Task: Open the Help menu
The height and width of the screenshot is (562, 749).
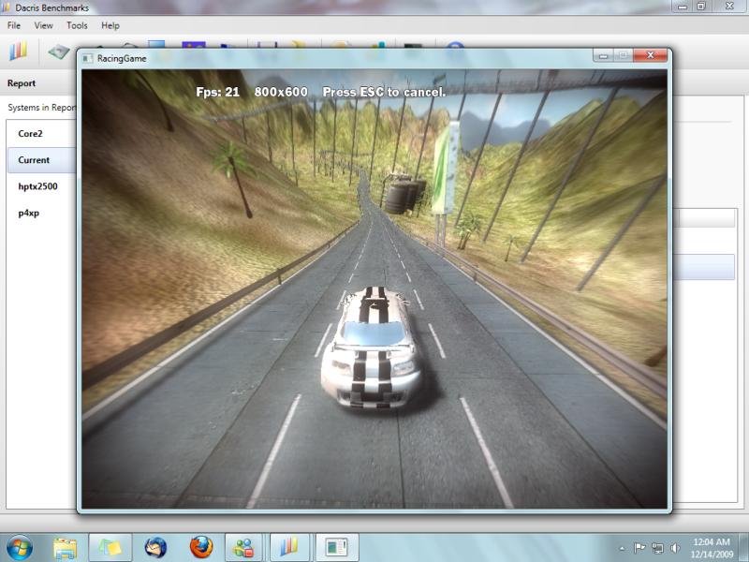Action: coord(110,25)
